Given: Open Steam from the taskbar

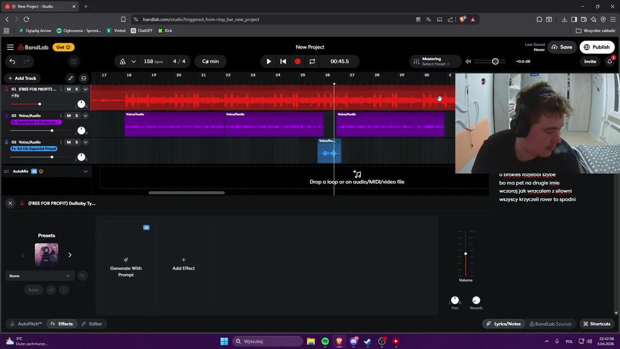Looking at the screenshot, I should pyautogui.click(x=368, y=341).
